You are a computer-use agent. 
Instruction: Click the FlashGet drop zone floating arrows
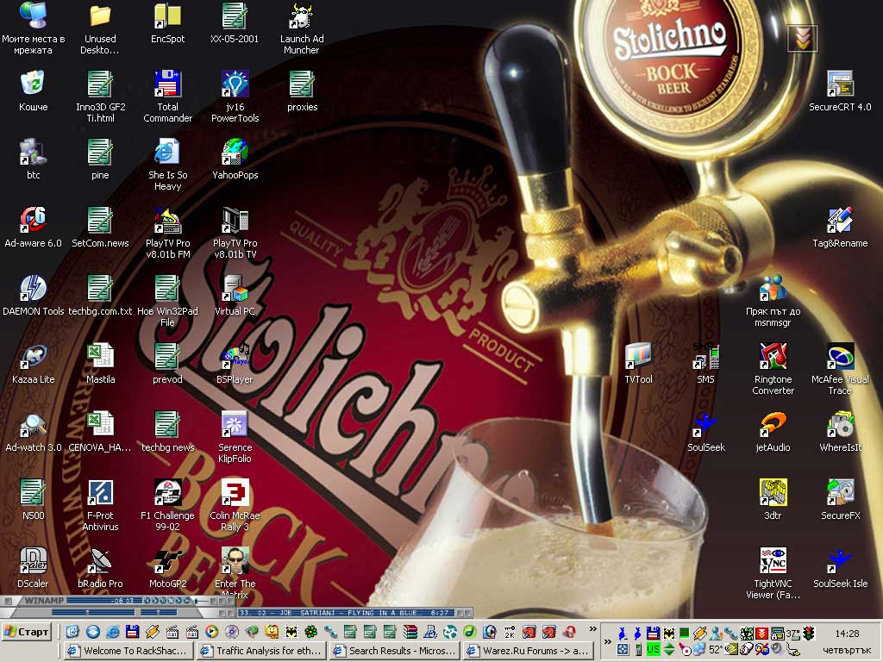click(802, 39)
